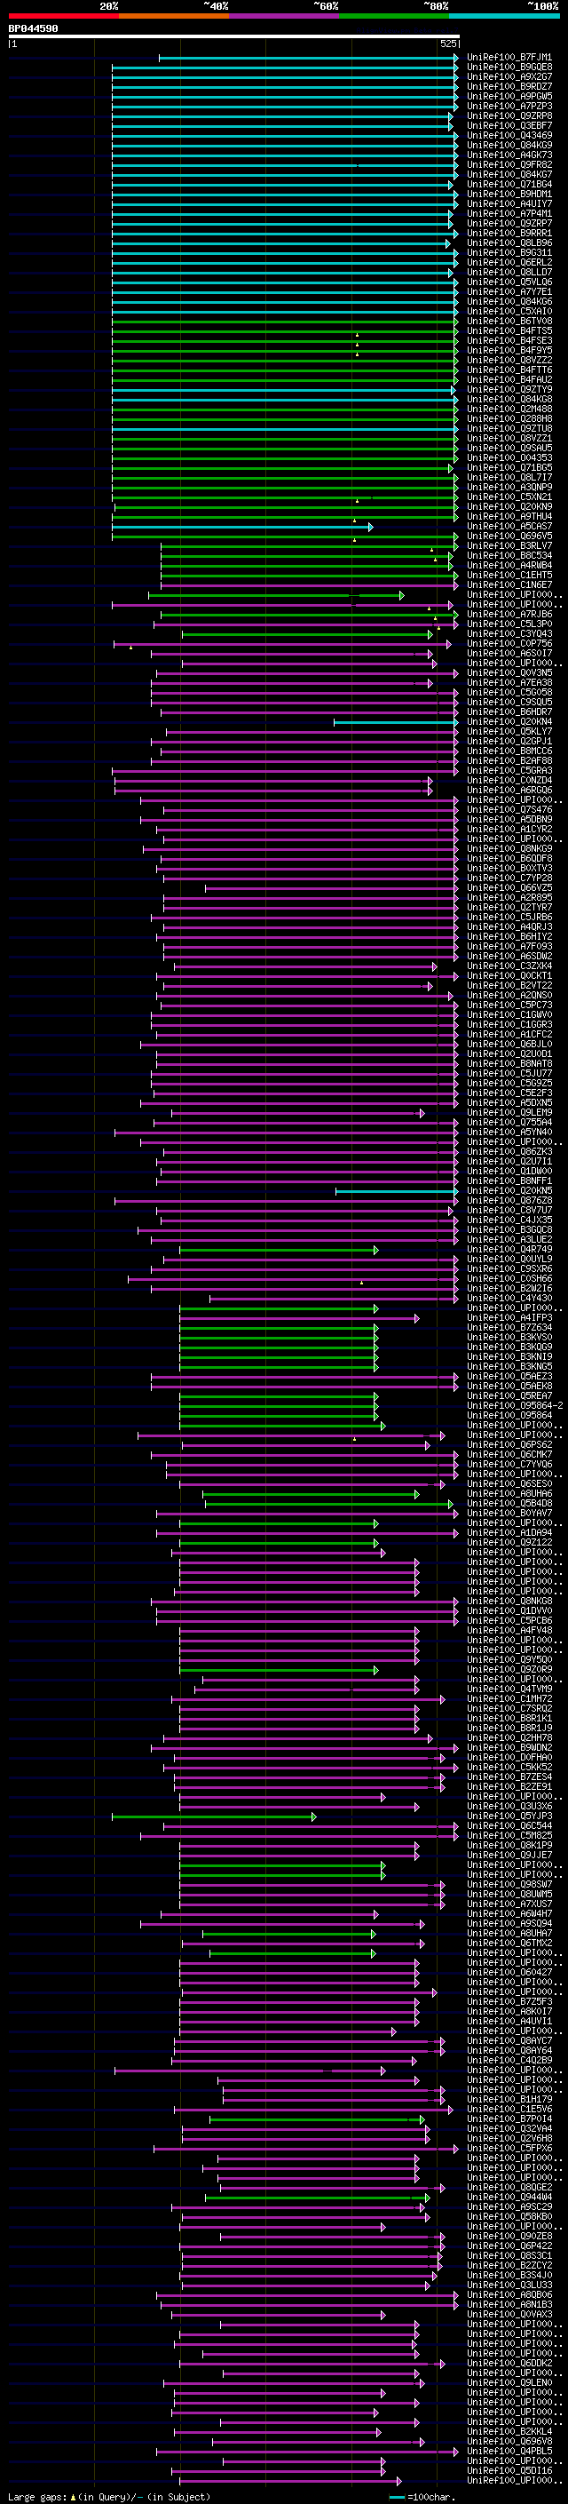The height and width of the screenshot is (2504, 568).
Task: Click UniRef100_Q43469 label
Action: pos(509,135)
